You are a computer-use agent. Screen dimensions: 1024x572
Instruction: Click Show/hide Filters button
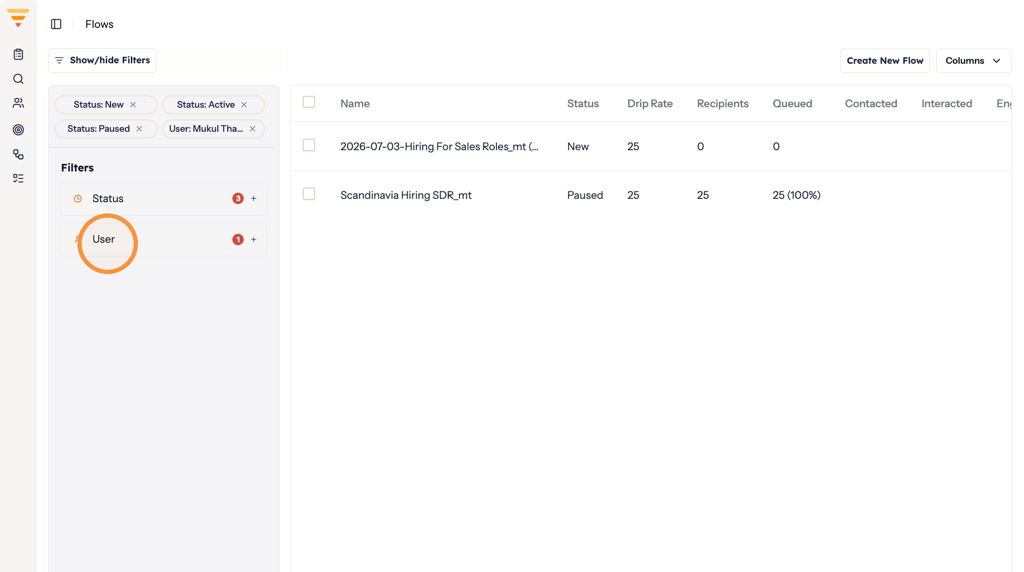click(102, 60)
